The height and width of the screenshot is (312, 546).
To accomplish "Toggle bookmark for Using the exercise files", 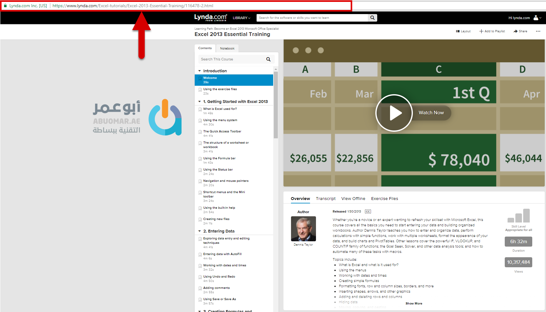I will click(200, 90).
